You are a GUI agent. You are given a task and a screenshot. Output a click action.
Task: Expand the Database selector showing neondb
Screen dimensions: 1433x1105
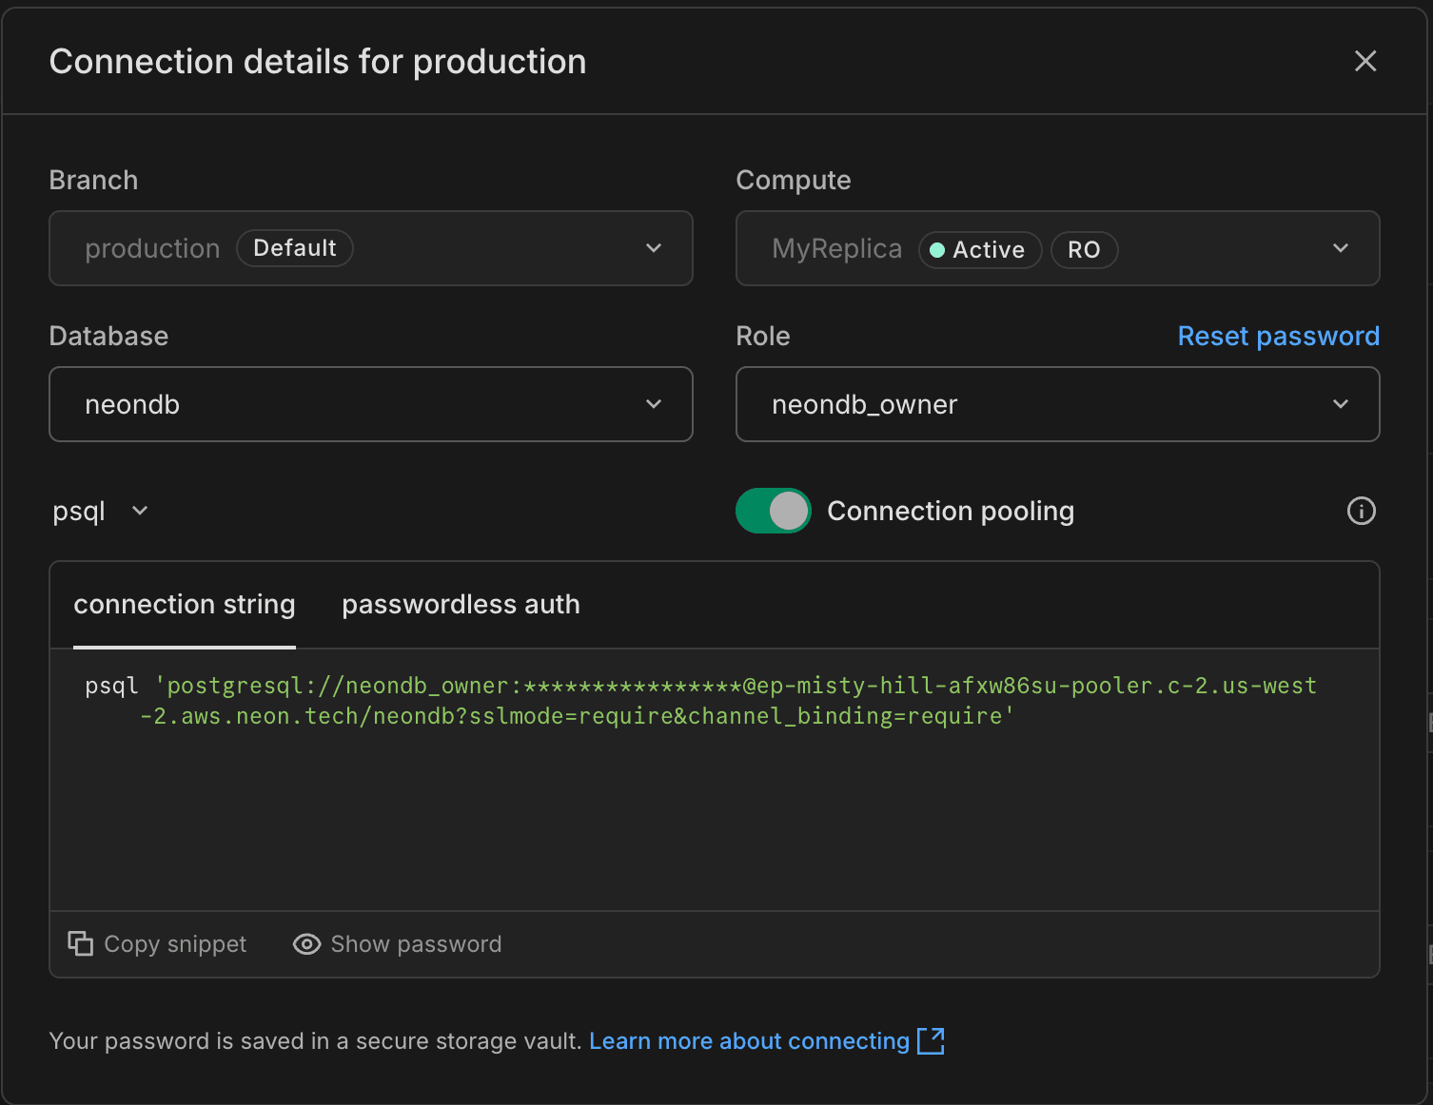pos(654,403)
